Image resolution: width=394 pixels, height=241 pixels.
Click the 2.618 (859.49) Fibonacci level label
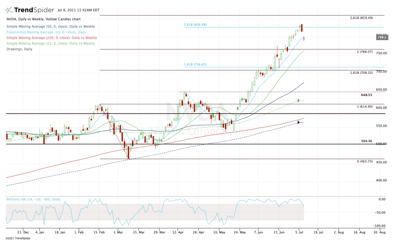361,18
